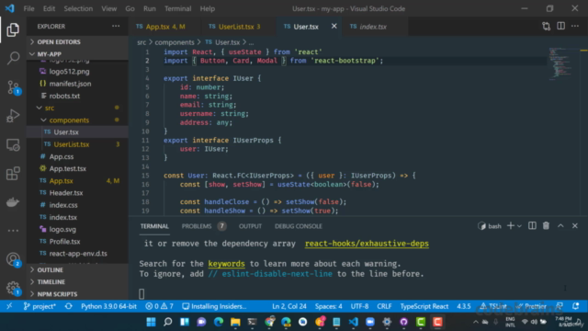The height and width of the screenshot is (331, 588).
Task: Expand the OPEN EDITORS section
Action: pyautogui.click(x=77, y=41)
